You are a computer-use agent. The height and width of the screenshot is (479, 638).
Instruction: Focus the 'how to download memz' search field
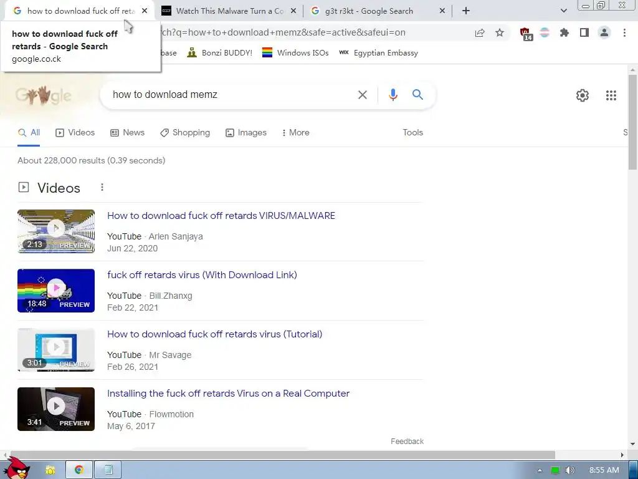232,95
